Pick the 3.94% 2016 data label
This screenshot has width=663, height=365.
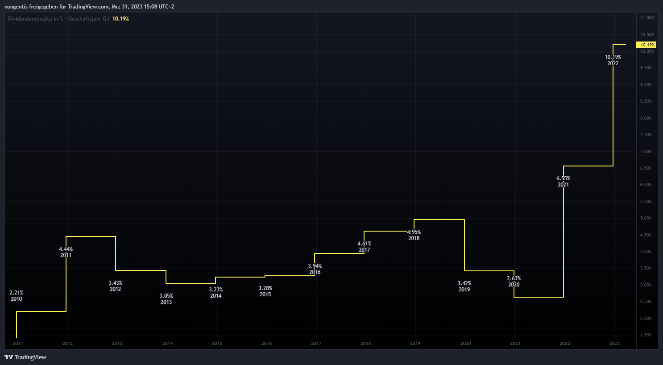(315, 269)
